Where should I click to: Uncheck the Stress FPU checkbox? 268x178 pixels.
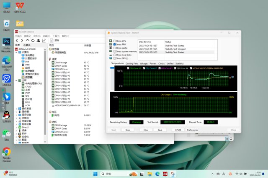(x=114, y=44)
